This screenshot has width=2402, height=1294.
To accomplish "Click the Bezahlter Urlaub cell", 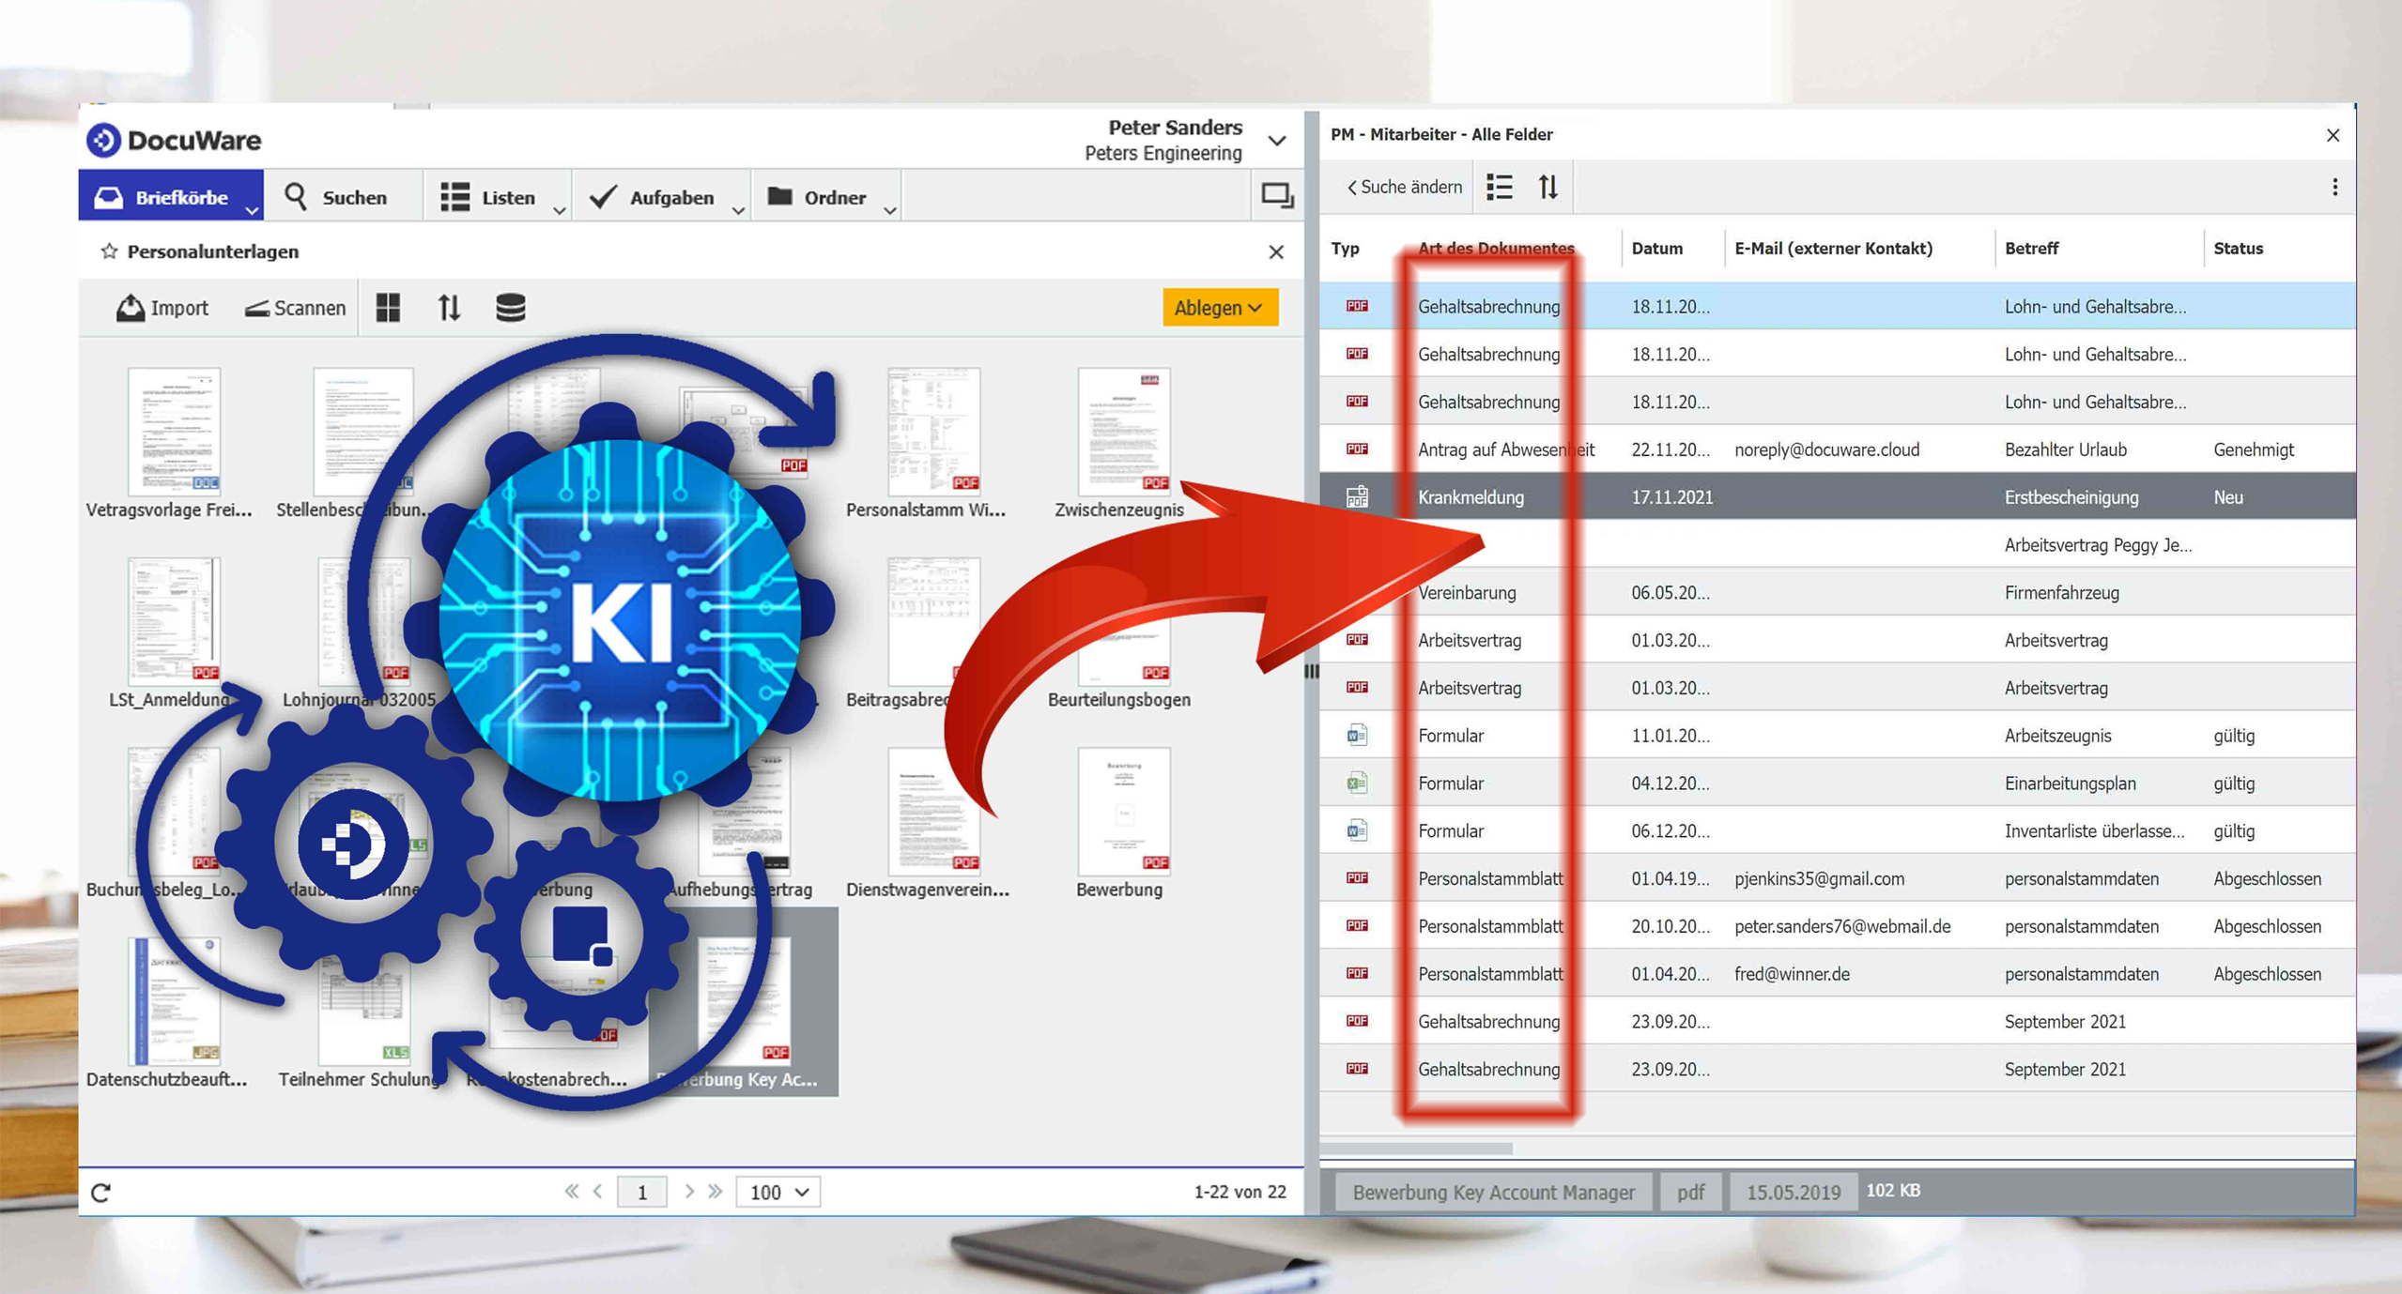I will pyautogui.click(x=2065, y=449).
